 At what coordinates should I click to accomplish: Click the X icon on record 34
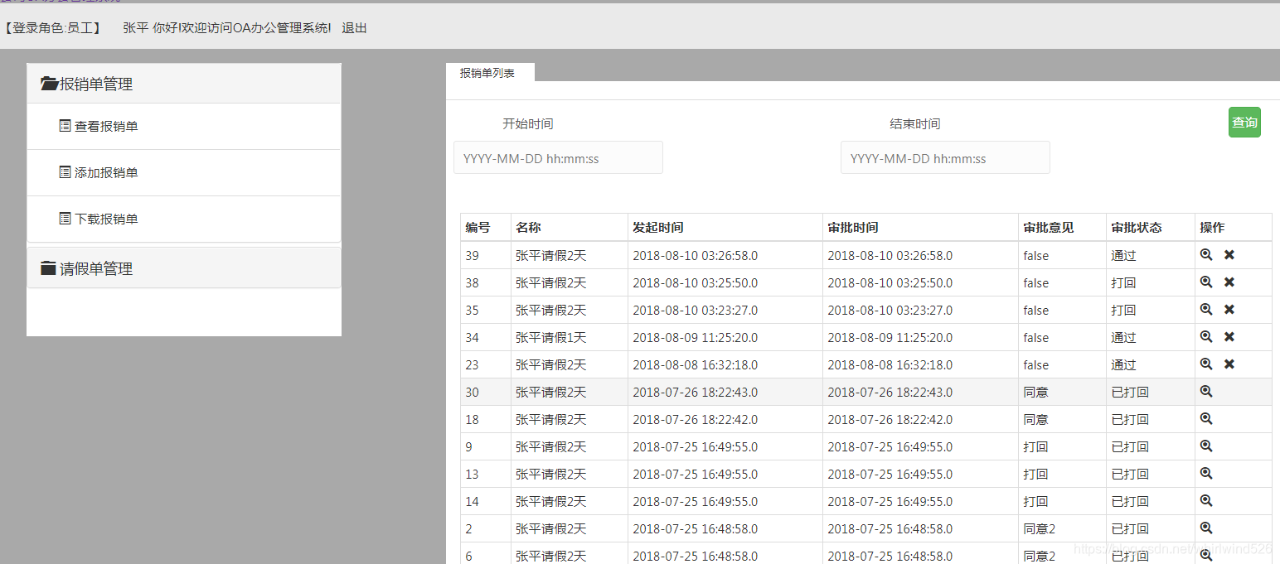coord(1229,337)
